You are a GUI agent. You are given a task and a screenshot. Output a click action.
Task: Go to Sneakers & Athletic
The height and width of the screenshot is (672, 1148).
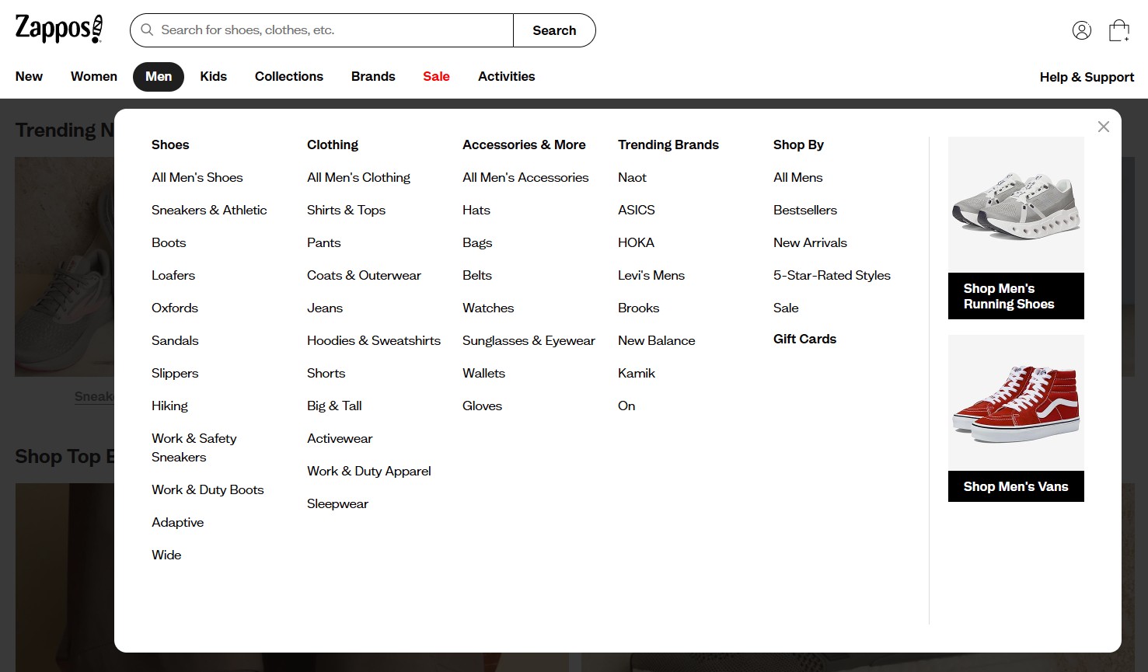pyautogui.click(x=209, y=210)
